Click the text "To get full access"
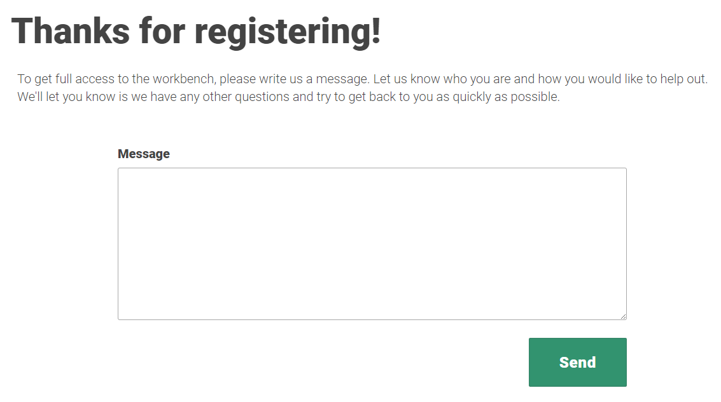 click(64, 79)
